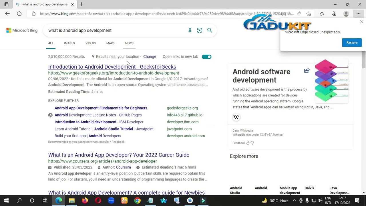Image resolution: width=366 pixels, height=206 pixels.
Task: Open Android Development Lecture Notes GitHub Pages link
Action: pyautogui.click(x=98, y=115)
